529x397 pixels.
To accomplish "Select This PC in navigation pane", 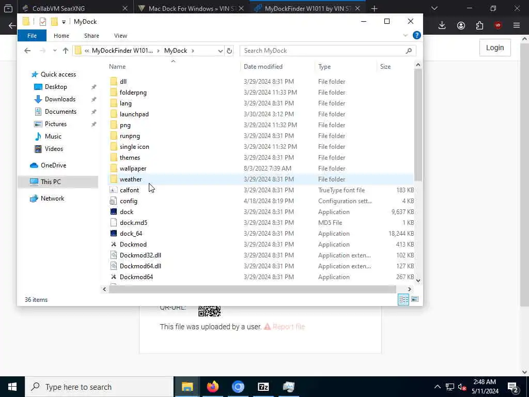I will pos(51,181).
